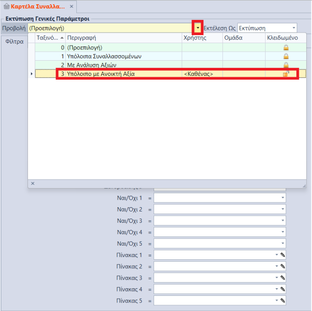
Task: Click edit pencil icon beside Πίνακας 3
Action: coord(283,278)
